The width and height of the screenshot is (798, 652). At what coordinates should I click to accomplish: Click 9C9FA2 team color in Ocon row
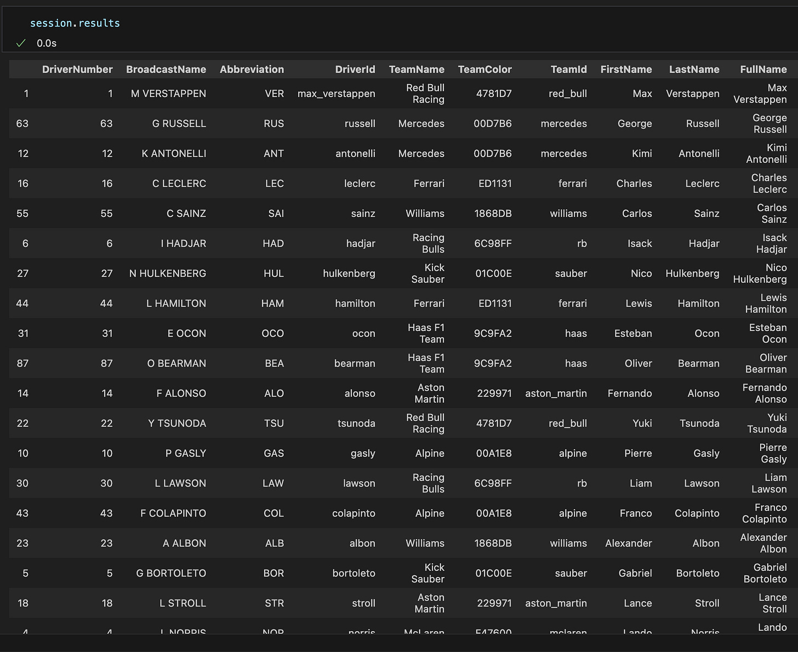(x=493, y=334)
